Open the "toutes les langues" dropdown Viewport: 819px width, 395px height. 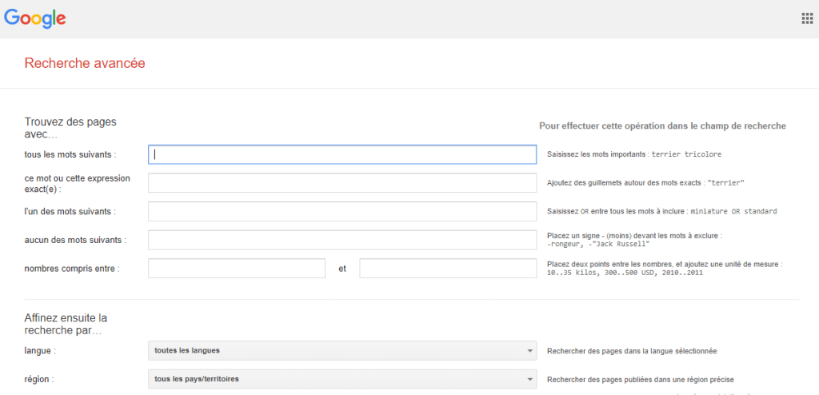(x=342, y=351)
